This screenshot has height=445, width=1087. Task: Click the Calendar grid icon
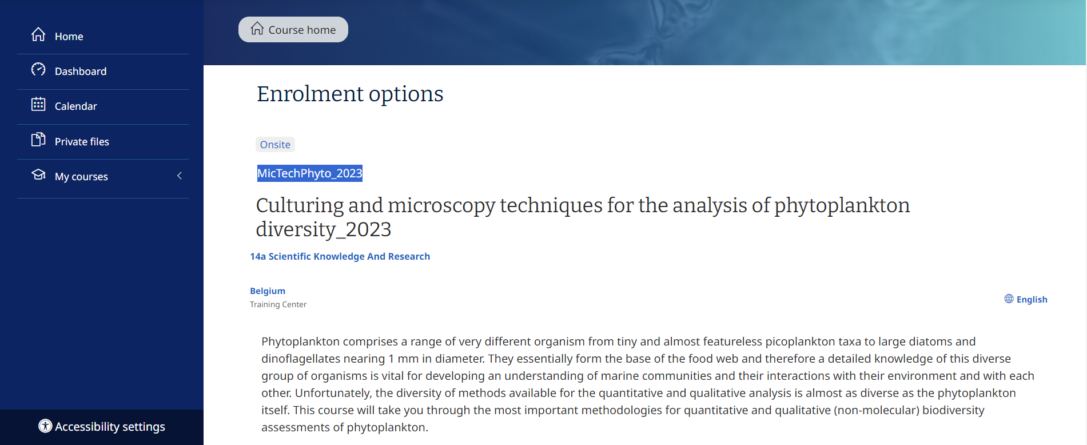tap(38, 105)
